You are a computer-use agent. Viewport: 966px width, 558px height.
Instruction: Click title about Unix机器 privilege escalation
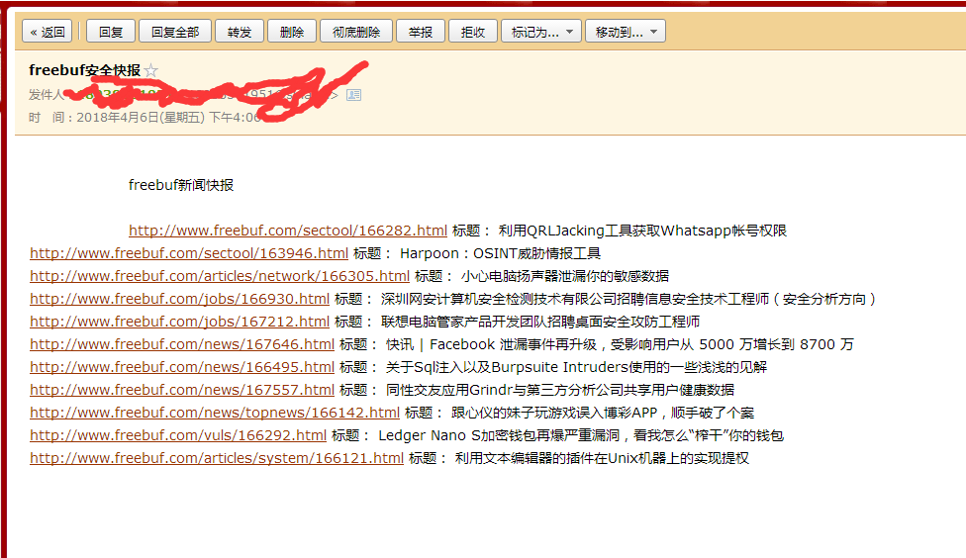click(x=602, y=458)
